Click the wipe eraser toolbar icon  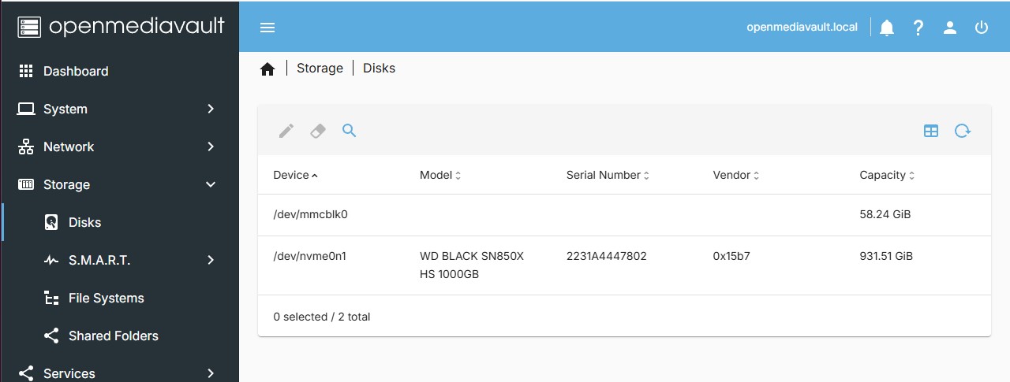tap(318, 131)
